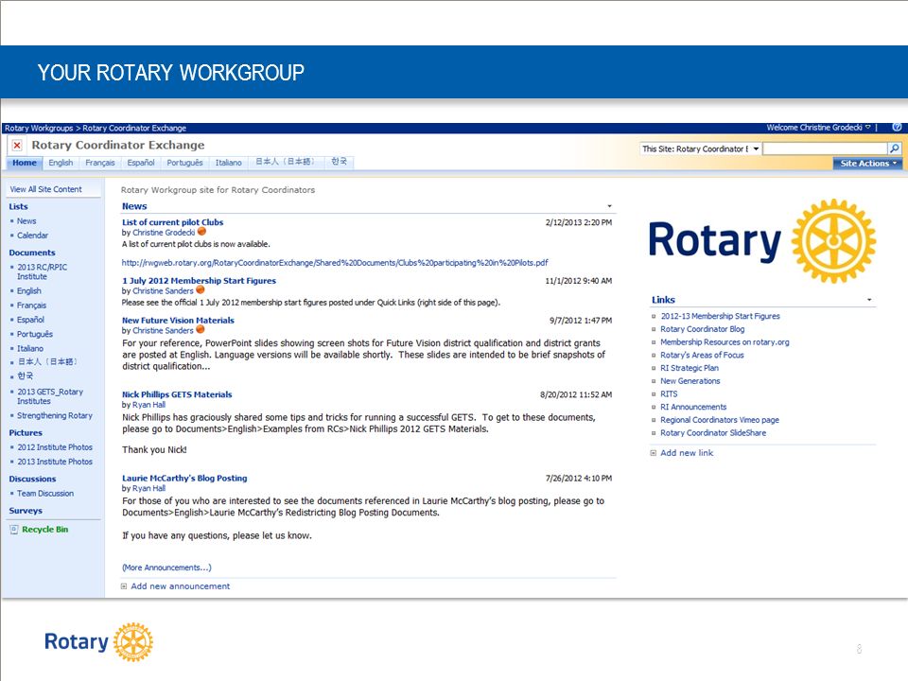The width and height of the screenshot is (908, 681).
Task: Open Português documents folder in sidebar
Action: click(x=35, y=334)
